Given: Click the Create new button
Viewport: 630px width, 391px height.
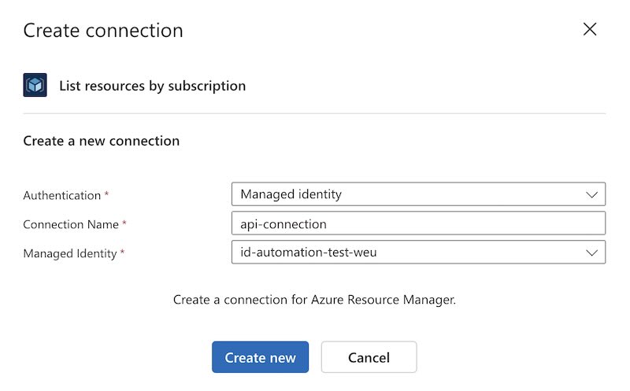Looking at the screenshot, I should 260,357.
